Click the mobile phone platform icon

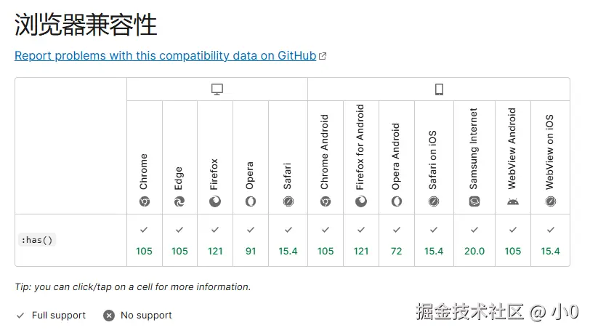439,89
